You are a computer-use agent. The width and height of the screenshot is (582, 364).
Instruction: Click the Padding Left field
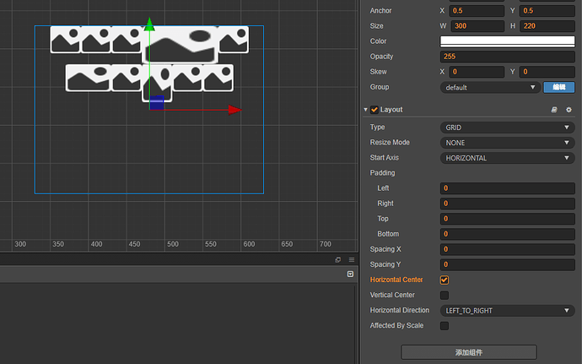[508, 188]
